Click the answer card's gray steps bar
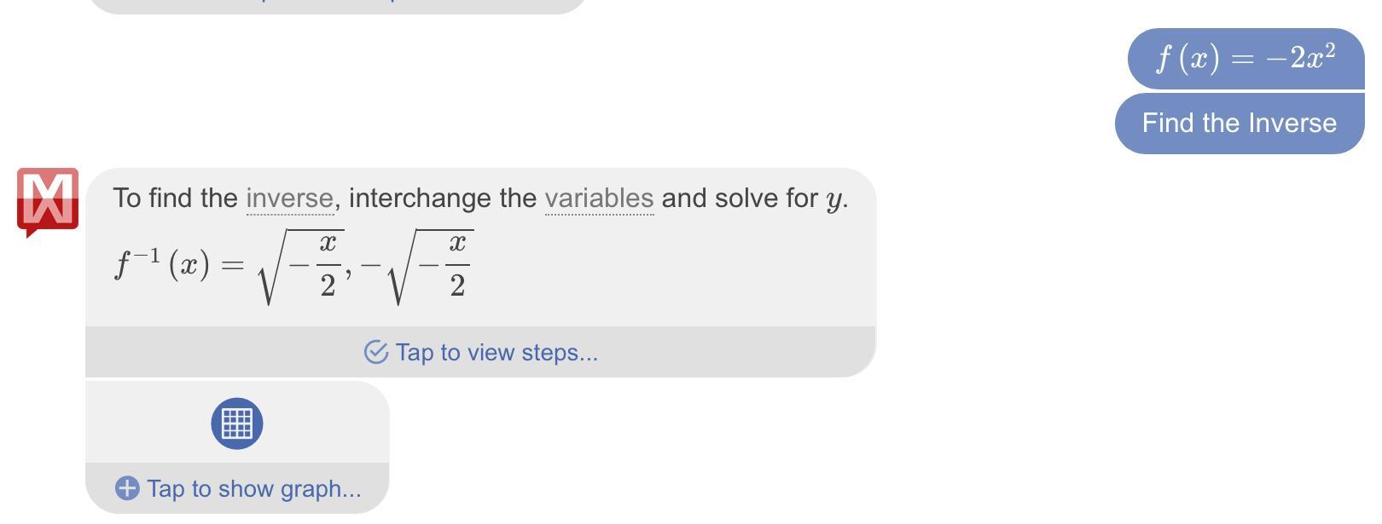 pyautogui.click(x=725, y=352)
